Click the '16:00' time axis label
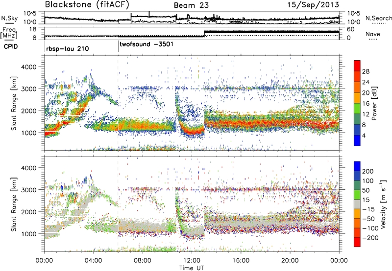Screen dimensions: 392x271 (x=241, y=261)
